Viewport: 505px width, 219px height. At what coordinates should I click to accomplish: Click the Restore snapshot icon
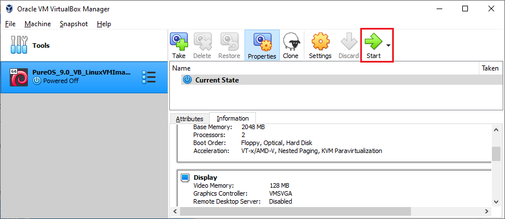[229, 42]
